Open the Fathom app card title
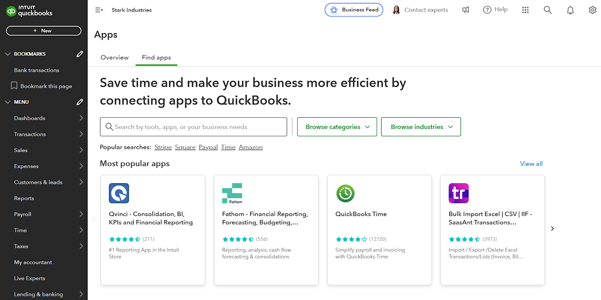The width and height of the screenshot is (601, 300). coord(265,218)
